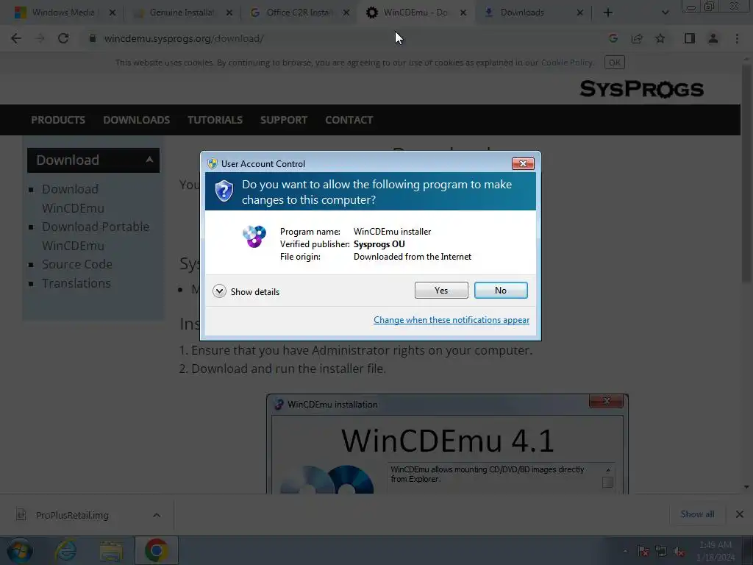Open the Chrome profile icon
This screenshot has height=565, width=753.
tap(713, 38)
